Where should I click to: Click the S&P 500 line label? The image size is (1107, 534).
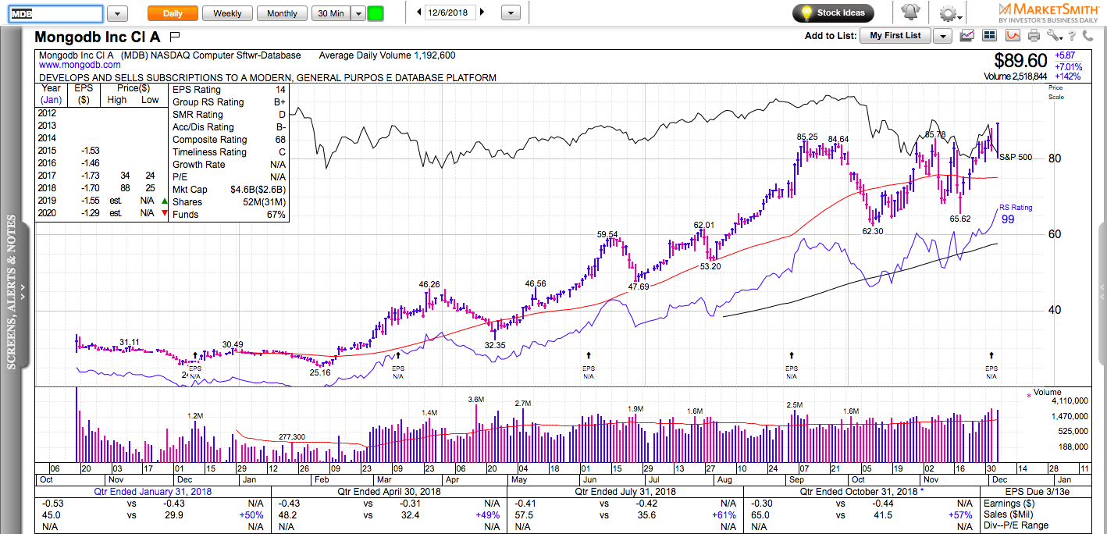(1016, 157)
